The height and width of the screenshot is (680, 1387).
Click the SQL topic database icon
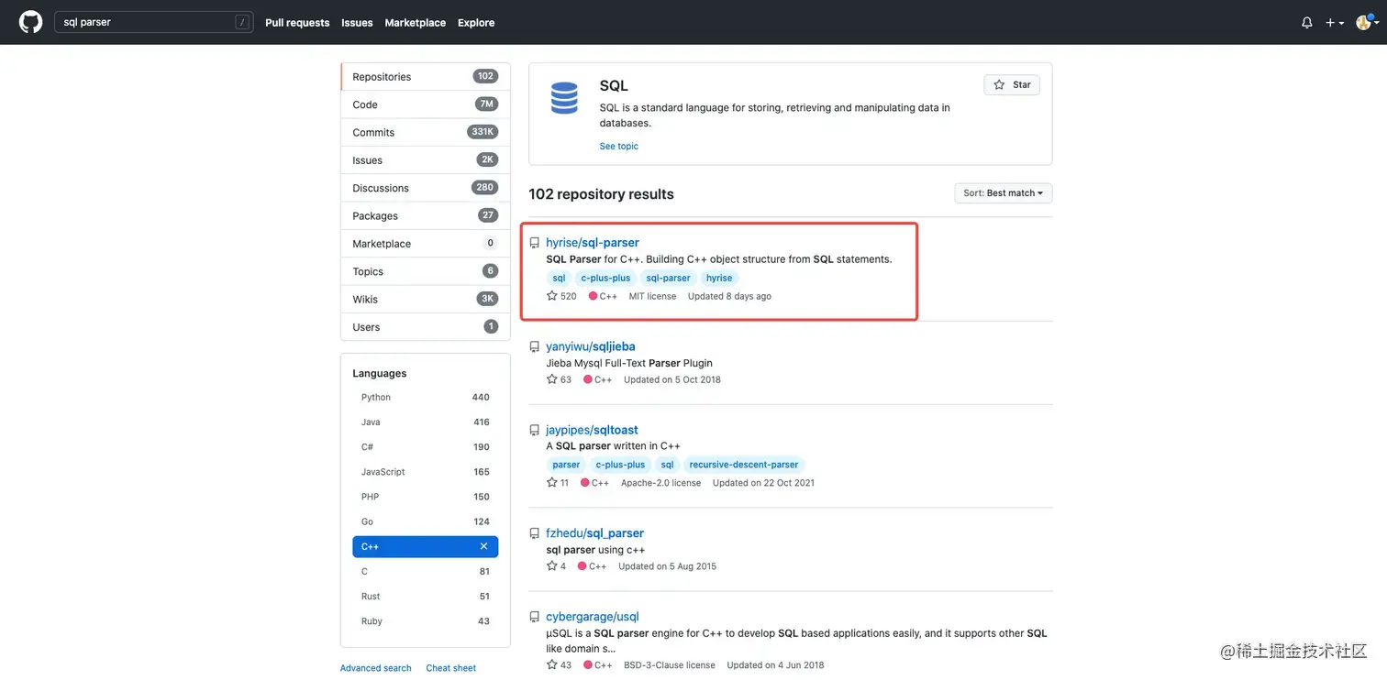564,98
